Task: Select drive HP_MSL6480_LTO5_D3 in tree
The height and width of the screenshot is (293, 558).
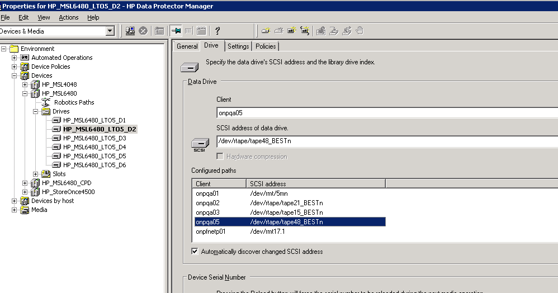Action: coord(94,138)
